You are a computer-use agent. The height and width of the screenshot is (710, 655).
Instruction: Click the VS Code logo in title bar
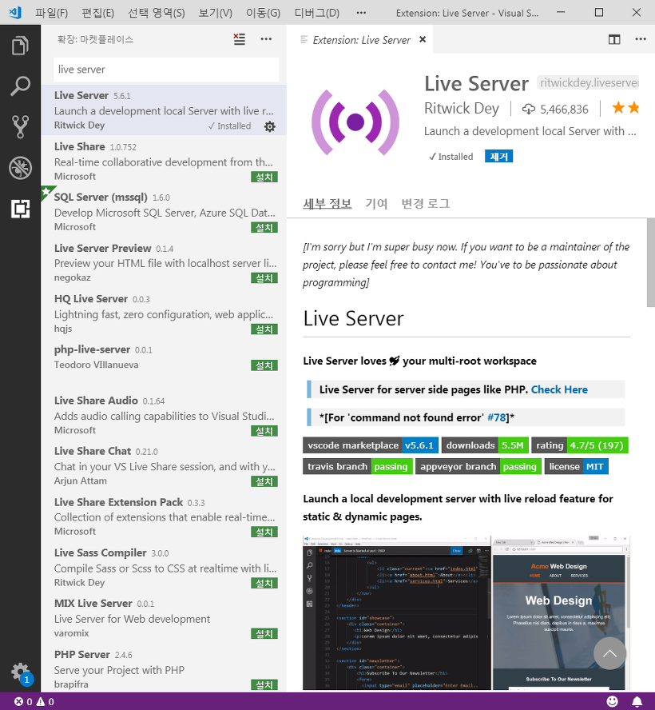pos(15,13)
